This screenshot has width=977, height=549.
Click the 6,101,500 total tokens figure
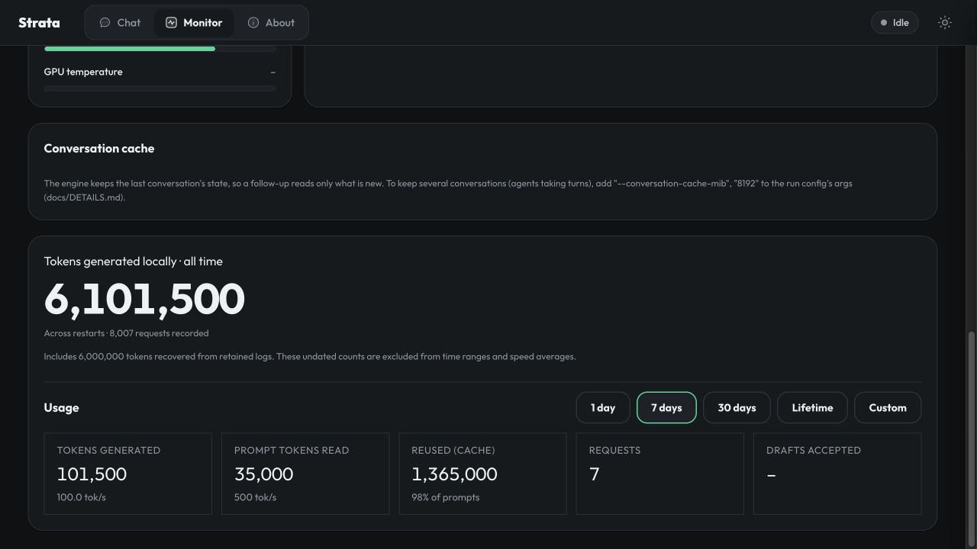pyautogui.click(x=144, y=298)
